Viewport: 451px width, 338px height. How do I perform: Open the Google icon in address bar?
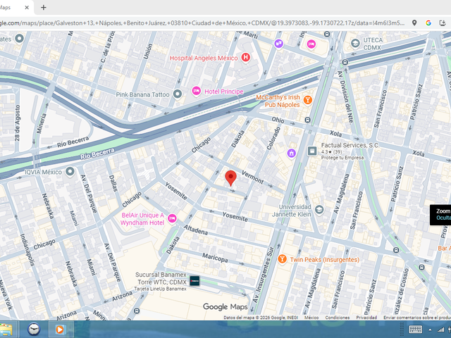click(x=428, y=23)
